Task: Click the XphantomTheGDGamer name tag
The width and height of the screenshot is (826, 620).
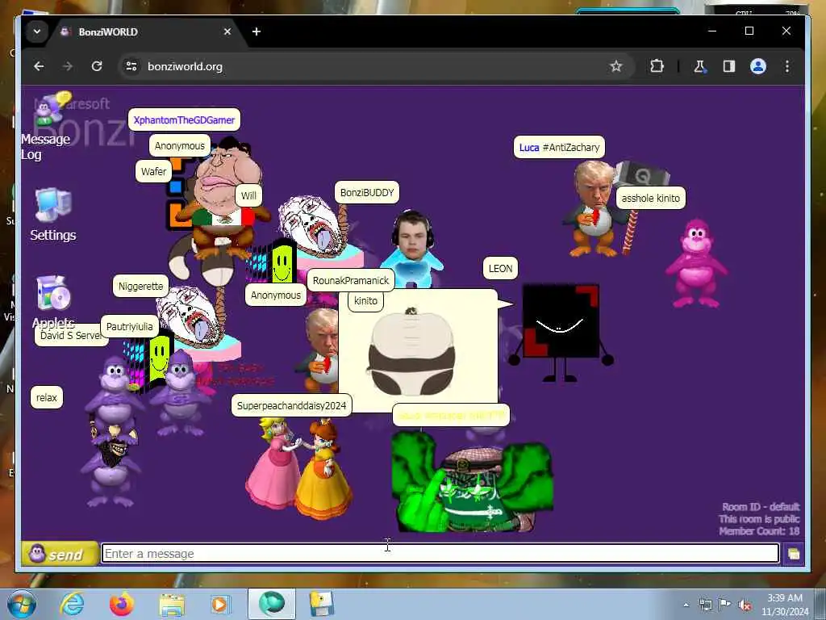Action: (185, 119)
